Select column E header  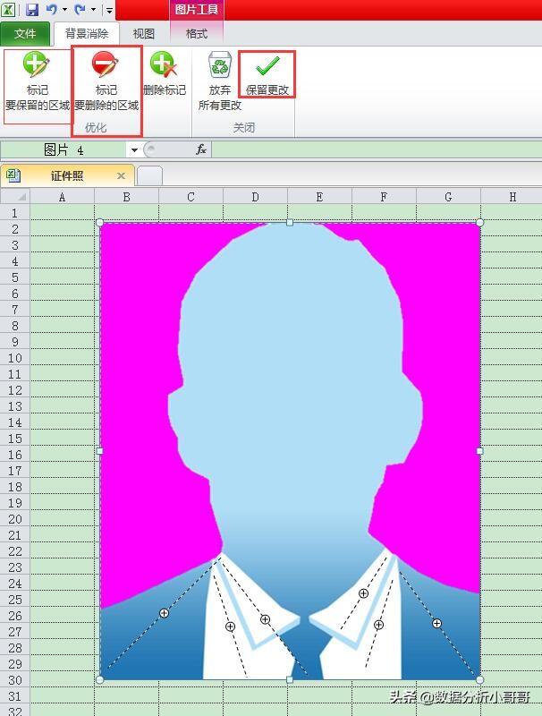(x=319, y=197)
